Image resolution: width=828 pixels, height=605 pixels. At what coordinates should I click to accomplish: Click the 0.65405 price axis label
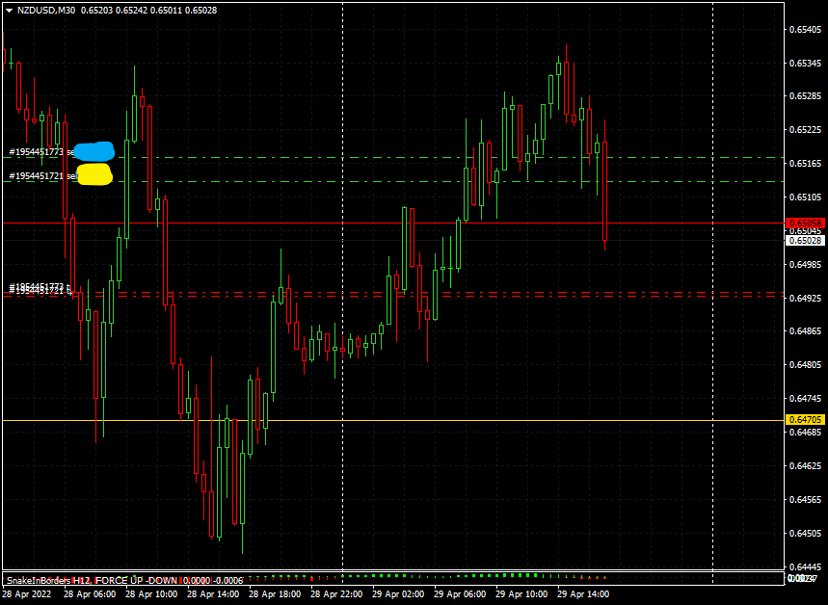pos(805,30)
